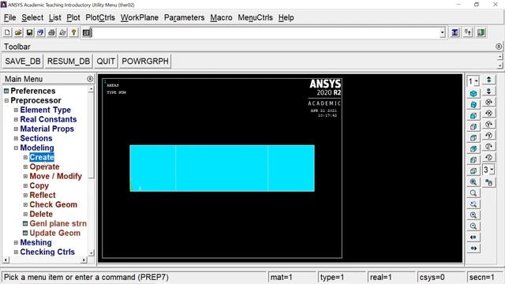This screenshot has height=284, width=505.
Task: Click Fit View magnifier icon
Action: tap(473, 182)
